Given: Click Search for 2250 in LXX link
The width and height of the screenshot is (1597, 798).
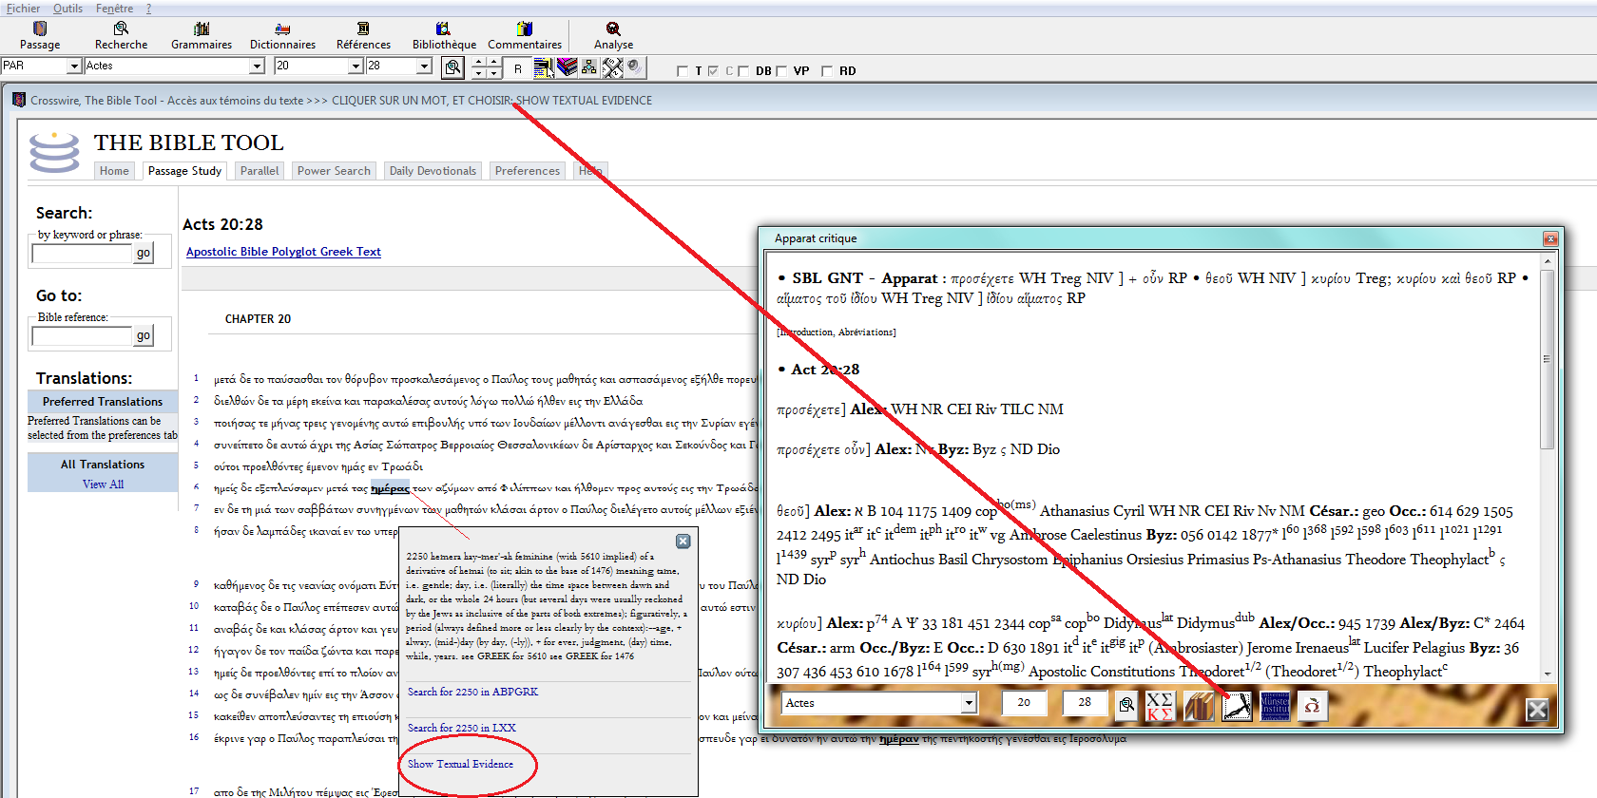Looking at the screenshot, I should click(x=461, y=728).
